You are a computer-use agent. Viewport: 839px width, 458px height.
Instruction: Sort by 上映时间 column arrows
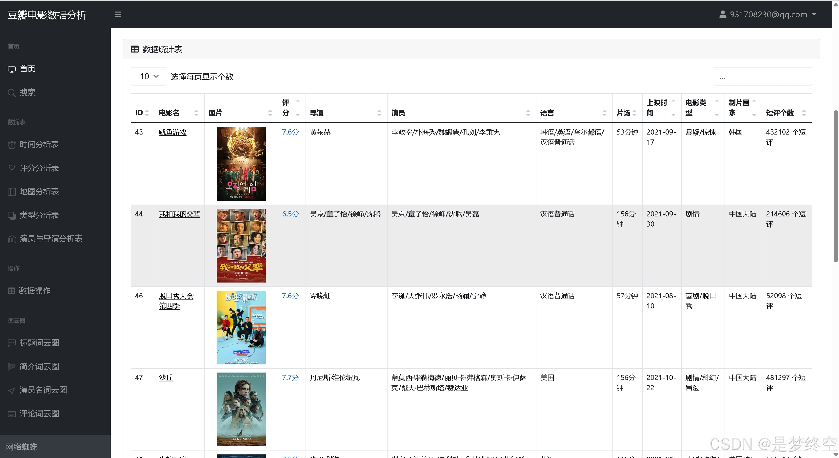point(673,108)
